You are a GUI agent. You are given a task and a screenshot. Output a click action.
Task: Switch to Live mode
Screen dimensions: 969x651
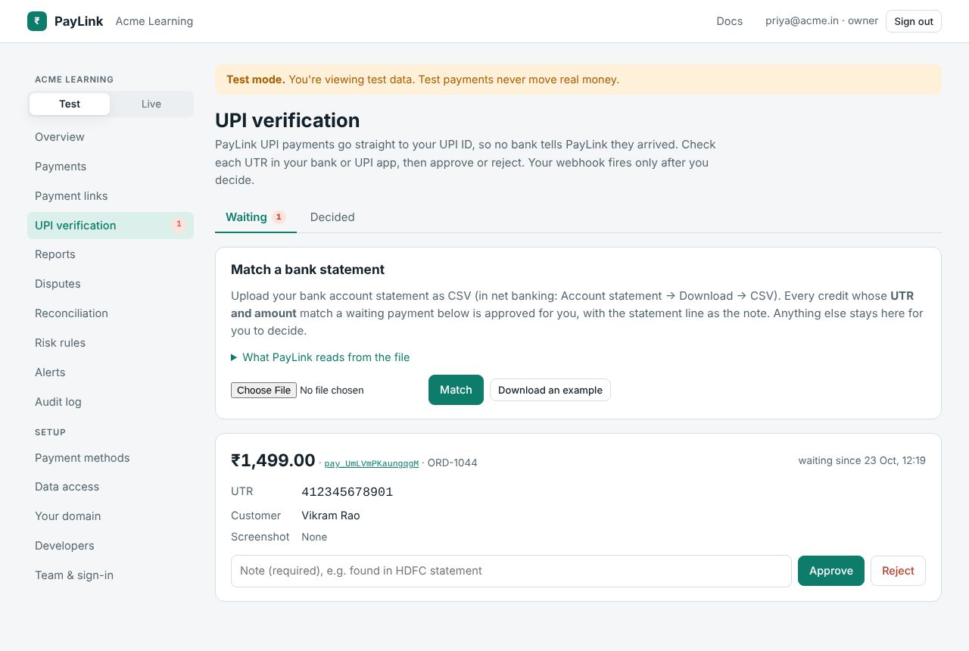pos(151,104)
